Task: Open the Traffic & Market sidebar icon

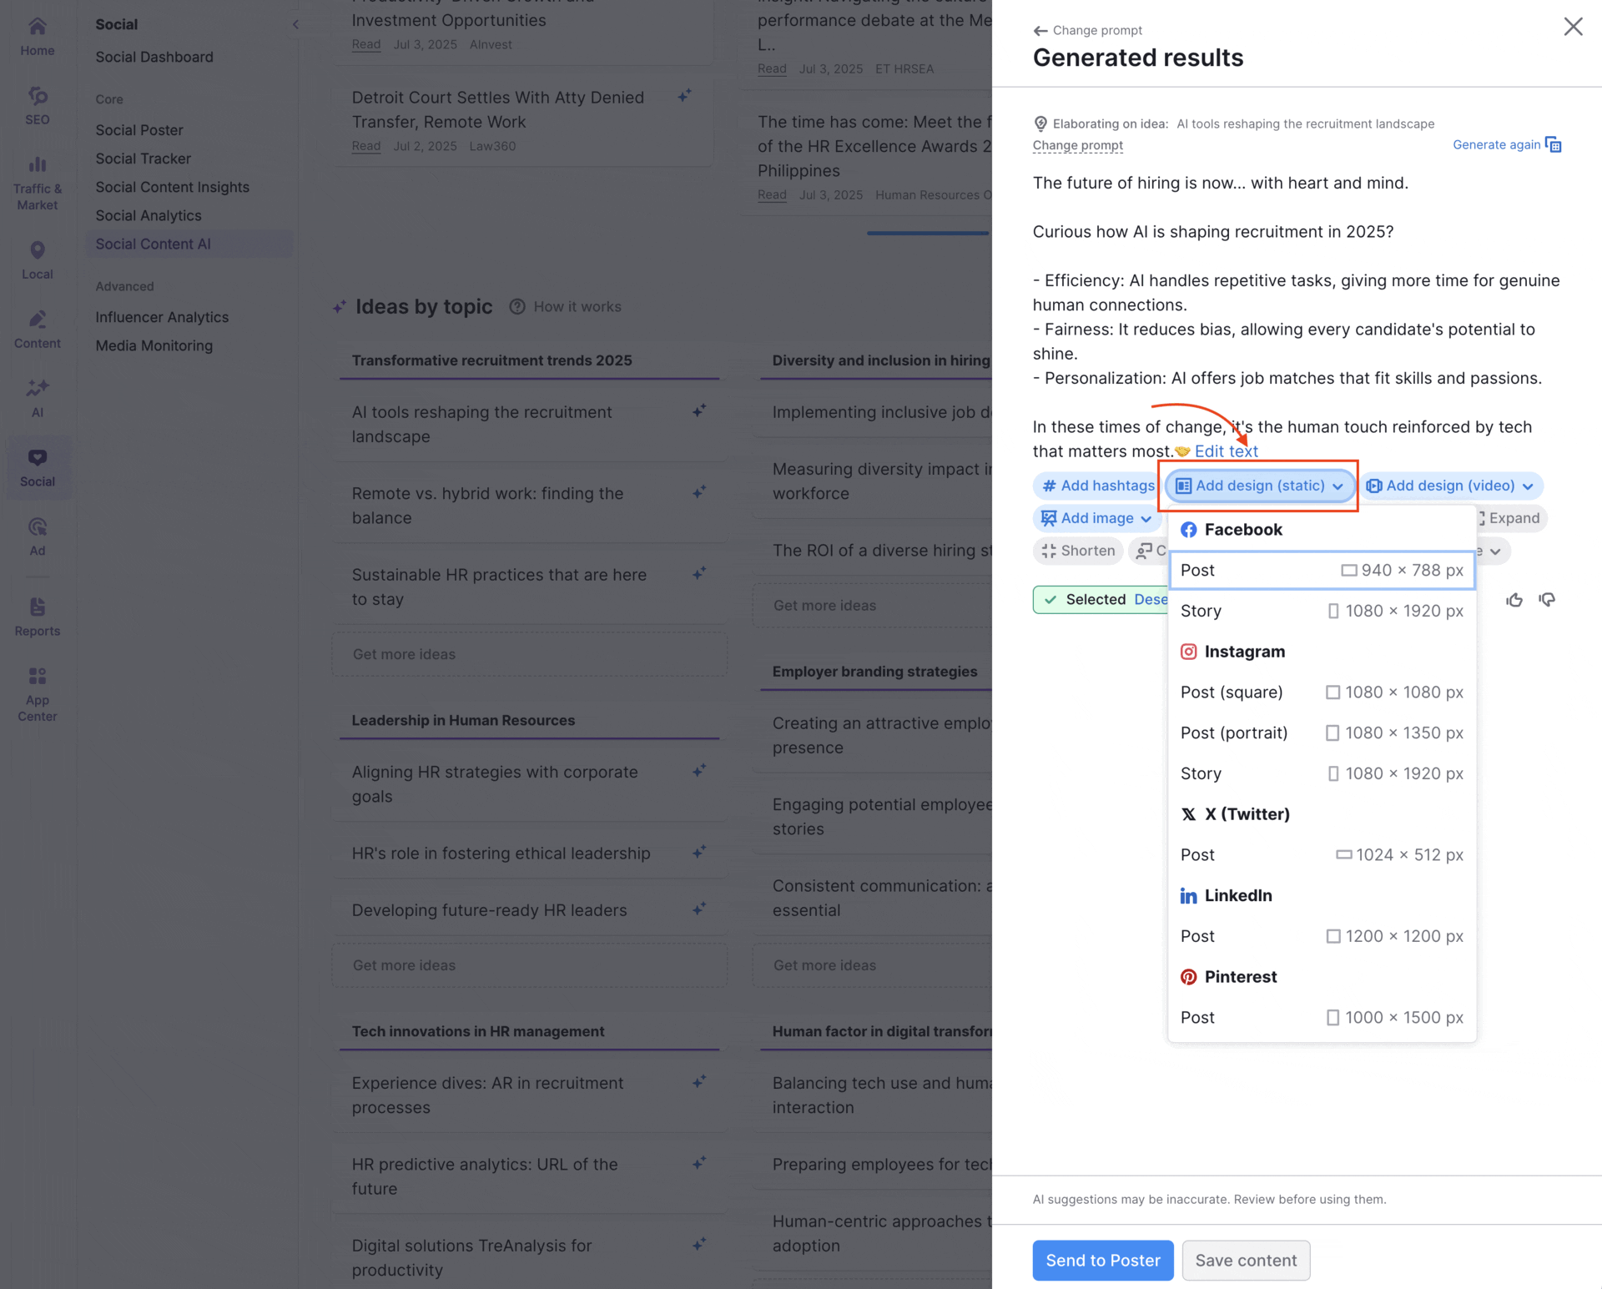Action: click(x=38, y=183)
